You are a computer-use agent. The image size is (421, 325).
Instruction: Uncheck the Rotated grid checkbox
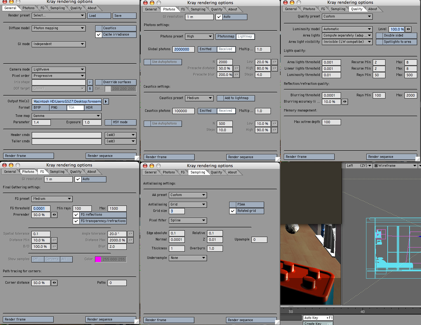pos(233,211)
